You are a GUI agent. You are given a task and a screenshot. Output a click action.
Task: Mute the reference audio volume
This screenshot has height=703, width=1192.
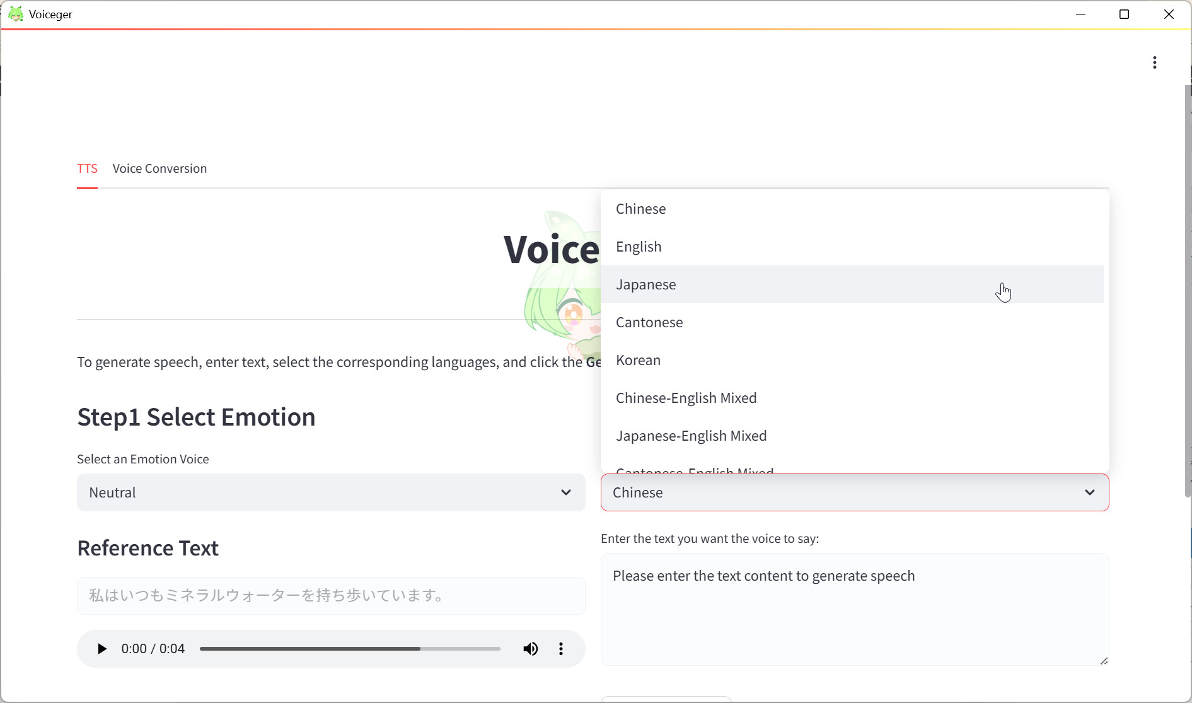pyautogui.click(x=530, y=649)
